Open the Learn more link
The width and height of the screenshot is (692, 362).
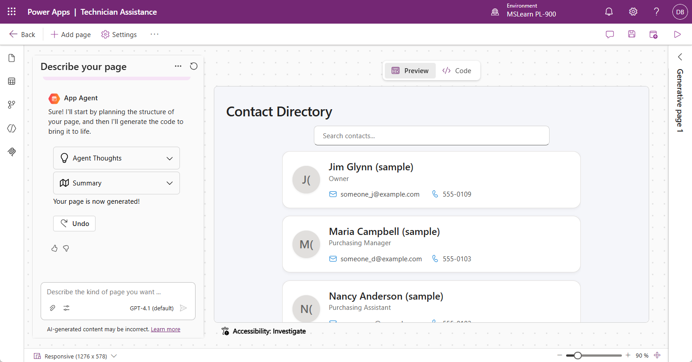166,329
